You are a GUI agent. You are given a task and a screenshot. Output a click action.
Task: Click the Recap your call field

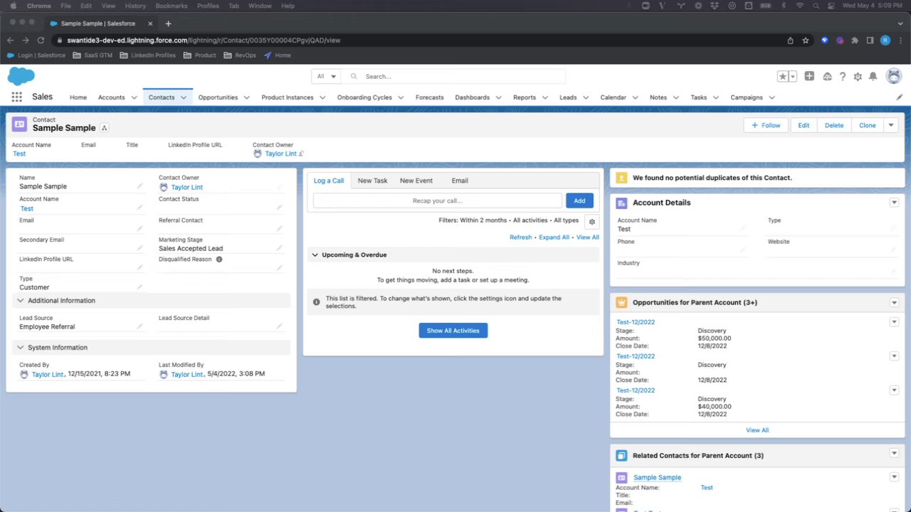pyautogui.click(x=438, y=201)
